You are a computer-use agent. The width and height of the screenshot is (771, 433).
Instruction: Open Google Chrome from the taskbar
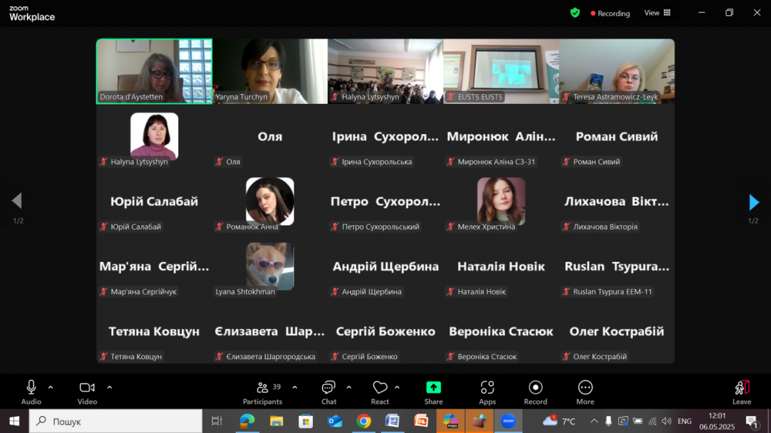click(364, 421)
